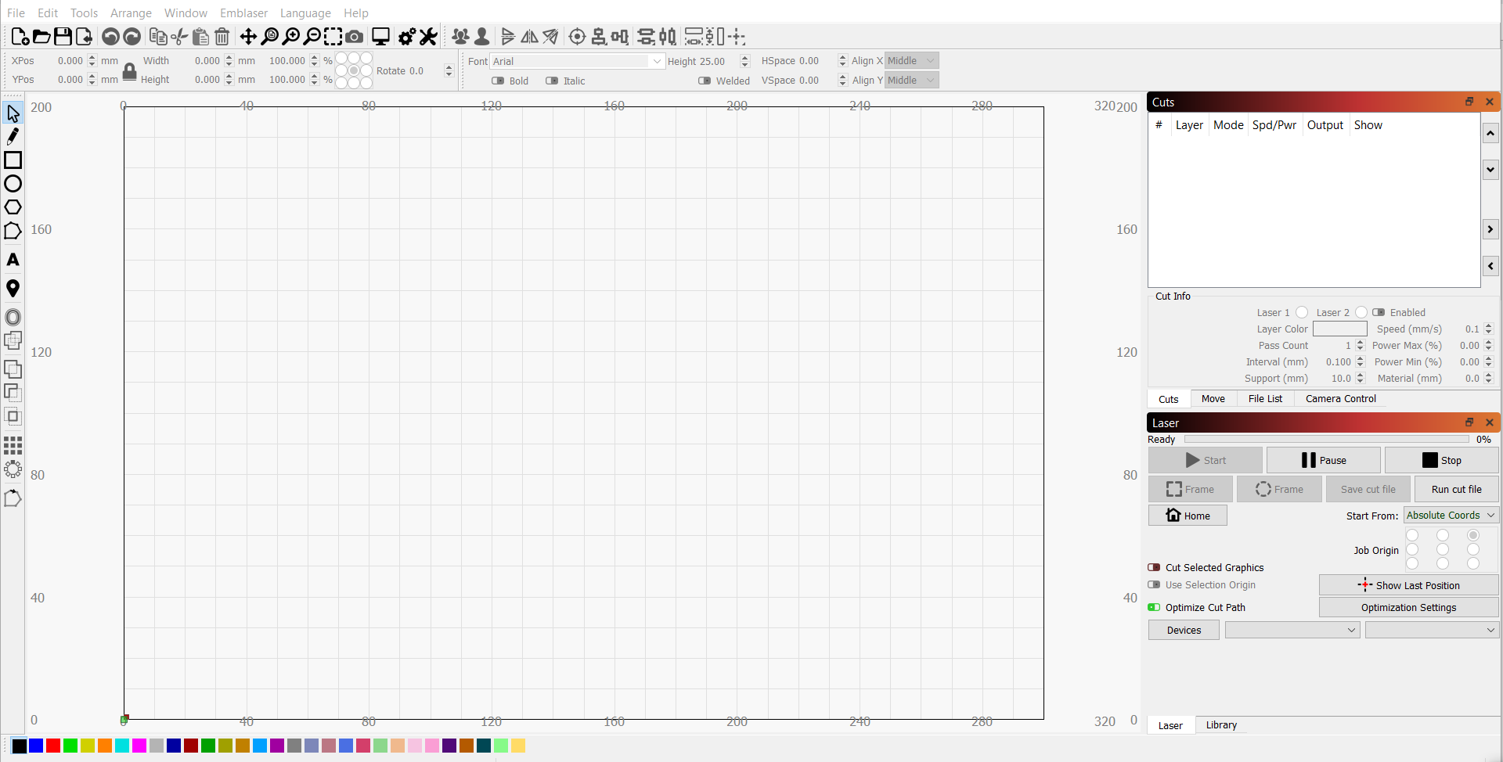Click the Import file icon

84,36
